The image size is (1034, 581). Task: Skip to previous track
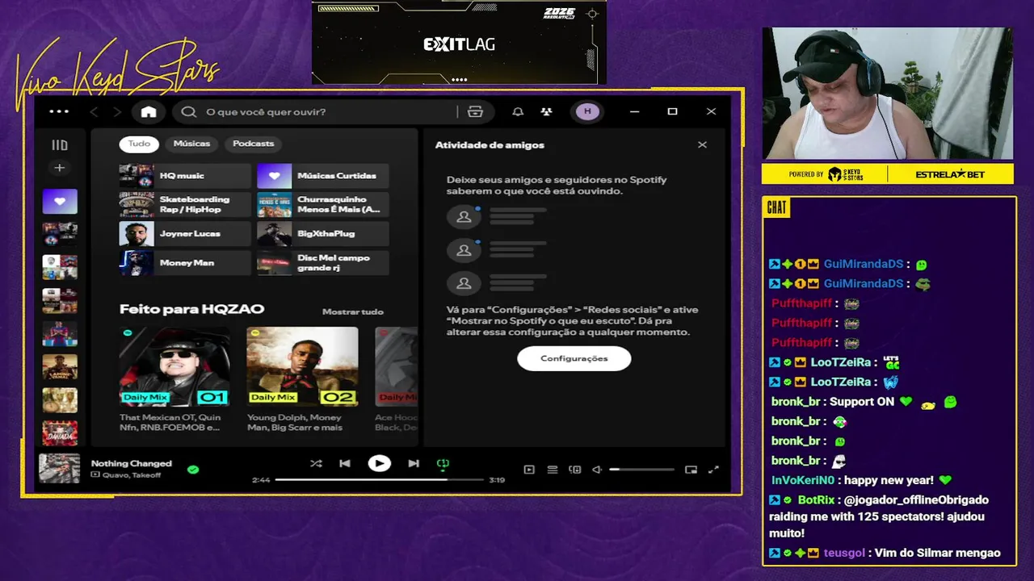pos(345,464)
